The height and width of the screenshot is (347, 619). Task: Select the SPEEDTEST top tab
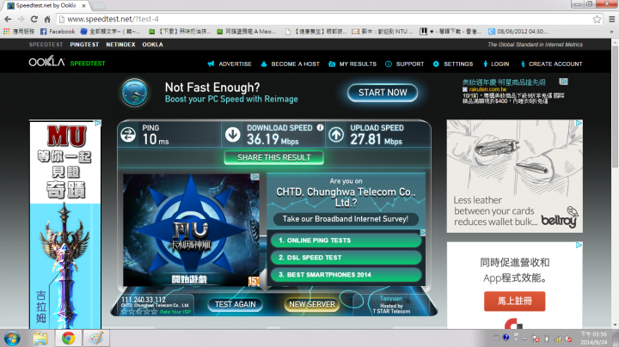(46, 45)
